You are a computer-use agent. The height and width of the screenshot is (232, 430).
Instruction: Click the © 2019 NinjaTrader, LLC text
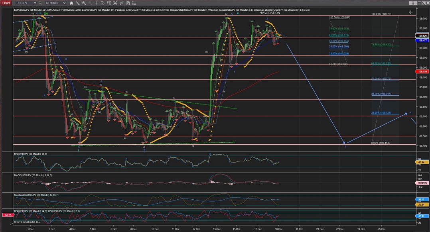click(27, 222)
